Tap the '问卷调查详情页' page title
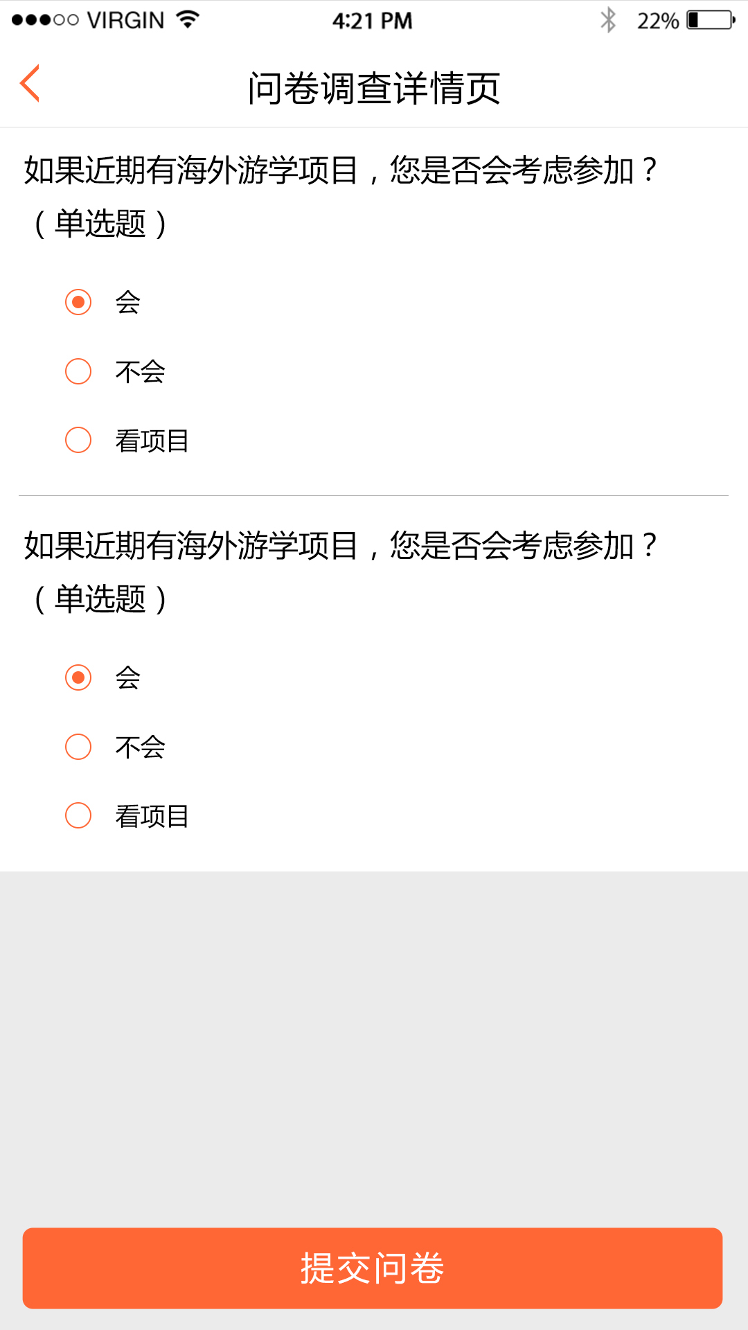Image resolution: width=748 pixels, height=1330 pixels. pos(374,89)
